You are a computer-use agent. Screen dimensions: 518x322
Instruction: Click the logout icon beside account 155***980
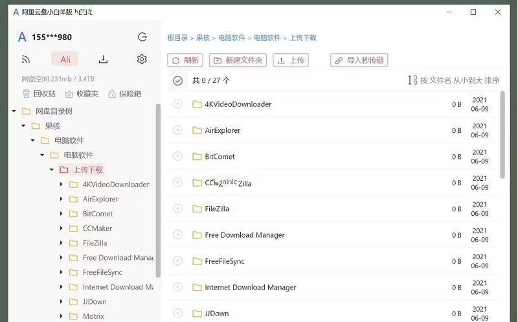[142, 37]
